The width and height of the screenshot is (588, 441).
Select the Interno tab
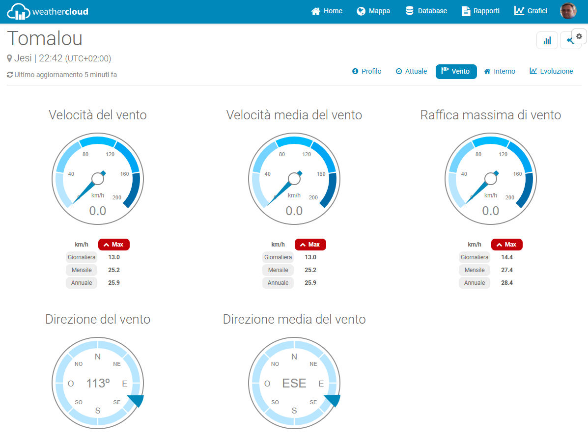click(500, 71)
